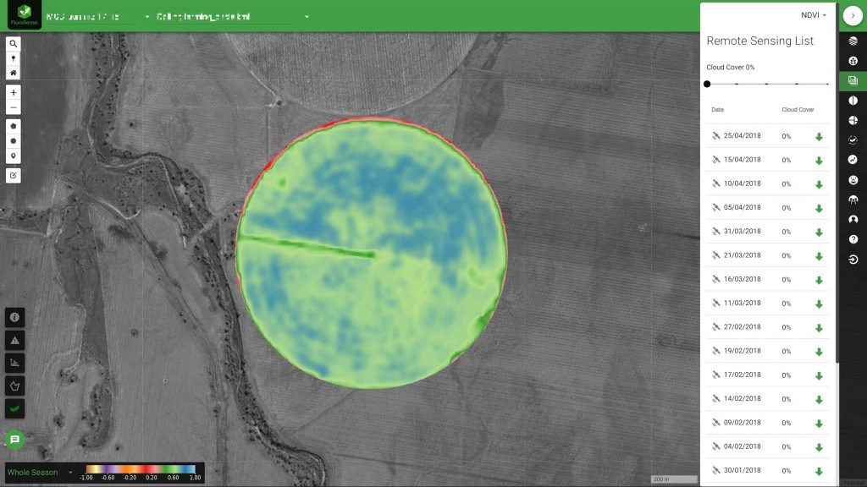Download the 05/04/2018 image
Image resolution: width=867 pixels, height=487 pixels.
[x=819, y=208]
